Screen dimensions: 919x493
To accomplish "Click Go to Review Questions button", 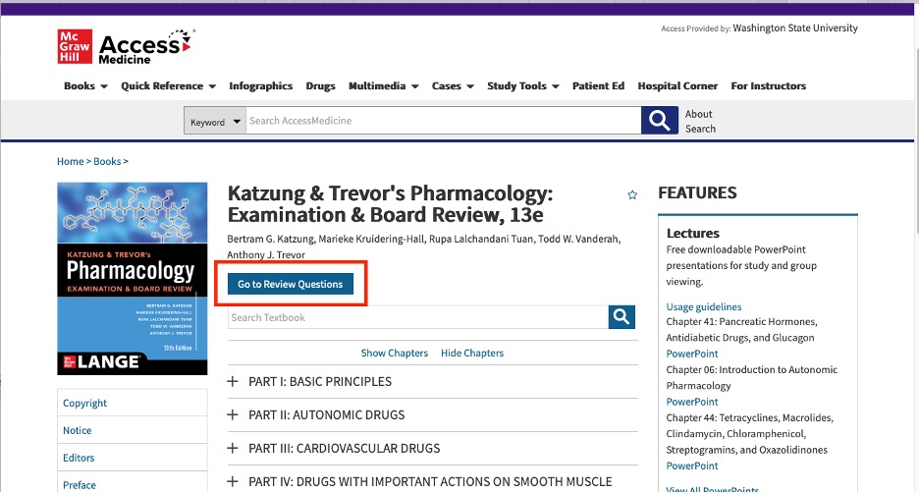I will (290, 284).
